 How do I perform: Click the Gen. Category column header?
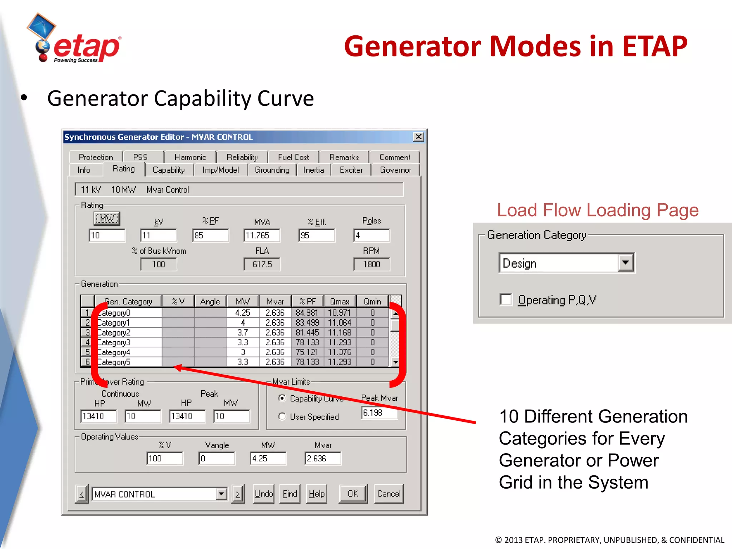pyautogui.click(x=128, y=302)
